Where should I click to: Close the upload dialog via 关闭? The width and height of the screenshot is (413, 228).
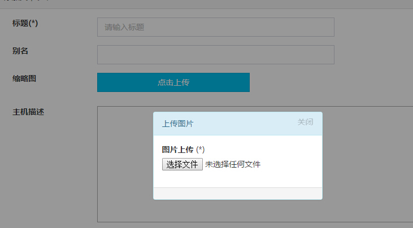[x=305, y=122]
